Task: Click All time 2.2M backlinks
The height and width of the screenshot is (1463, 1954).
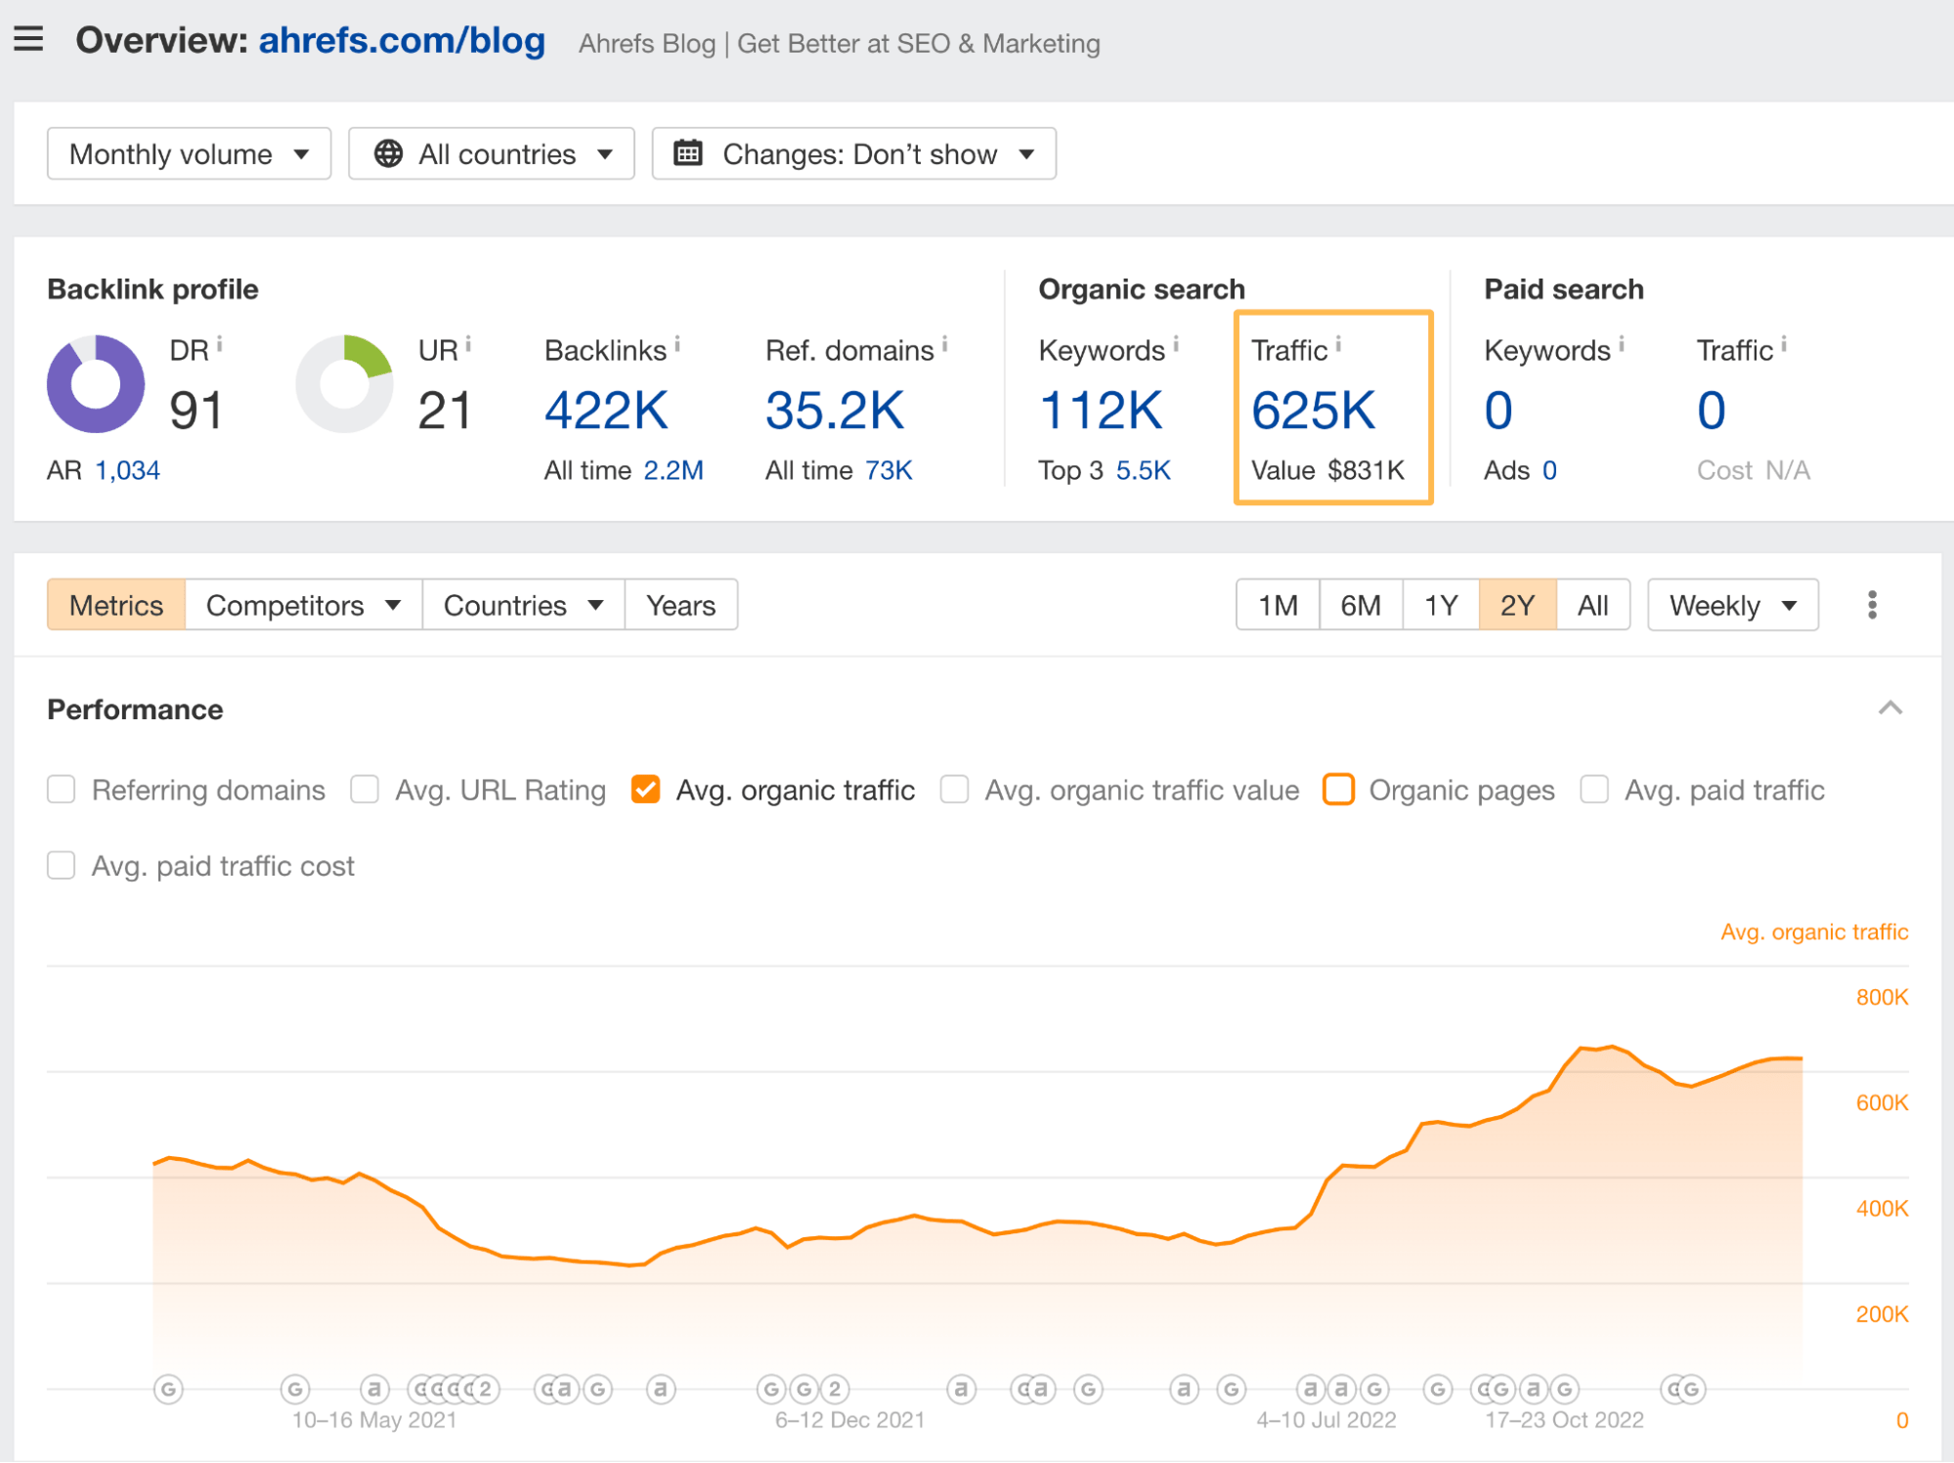Action: 673,471
